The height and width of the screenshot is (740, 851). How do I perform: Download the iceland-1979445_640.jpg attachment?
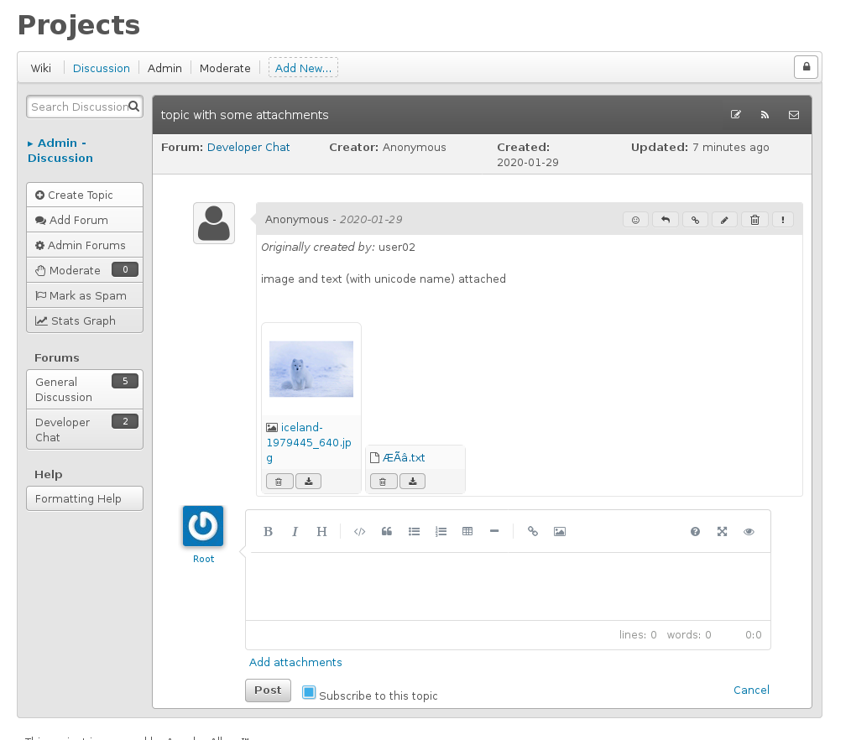[308, 482]
